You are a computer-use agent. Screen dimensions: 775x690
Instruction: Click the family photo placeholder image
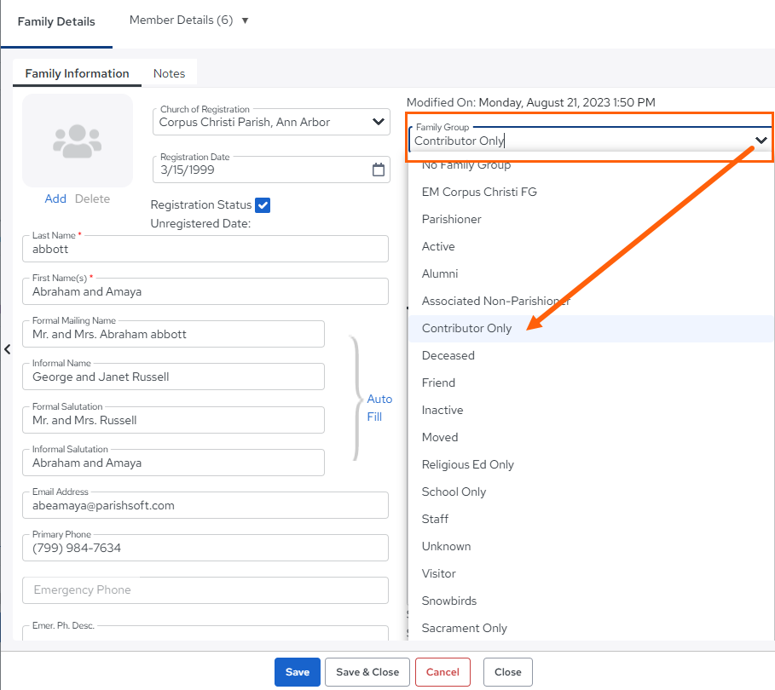coord(78,141)
